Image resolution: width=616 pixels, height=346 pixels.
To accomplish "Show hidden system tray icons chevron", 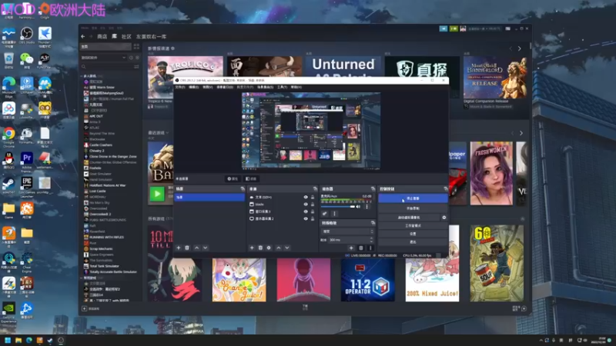I will point(541,341).
